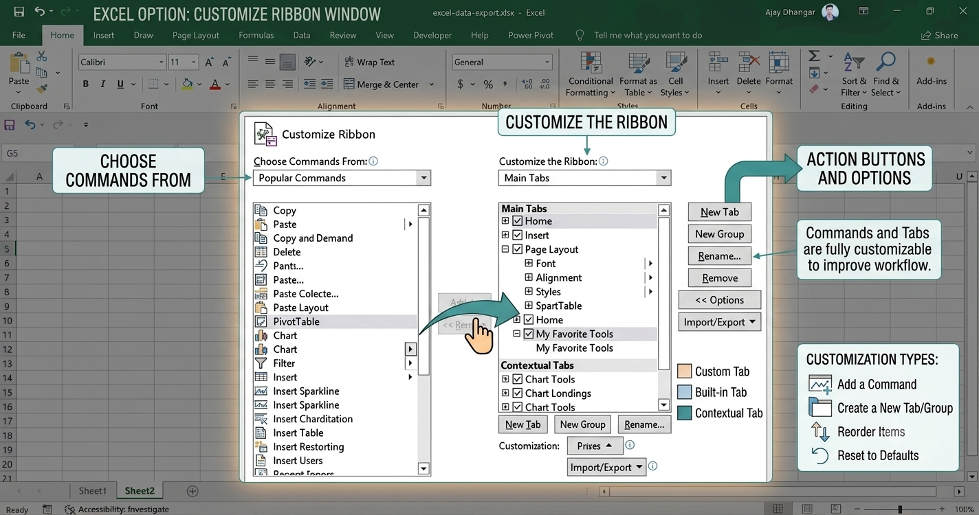Click the Increase Font Size icon
The width and height of the screenshot is (979, 515).
coord(209,62)
